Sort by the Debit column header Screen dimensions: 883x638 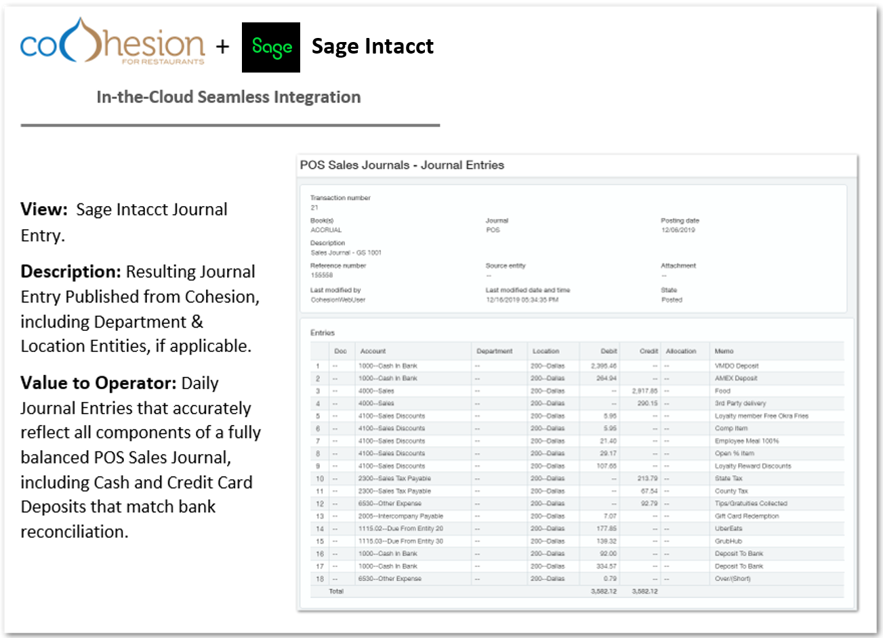tap(609, 351)
